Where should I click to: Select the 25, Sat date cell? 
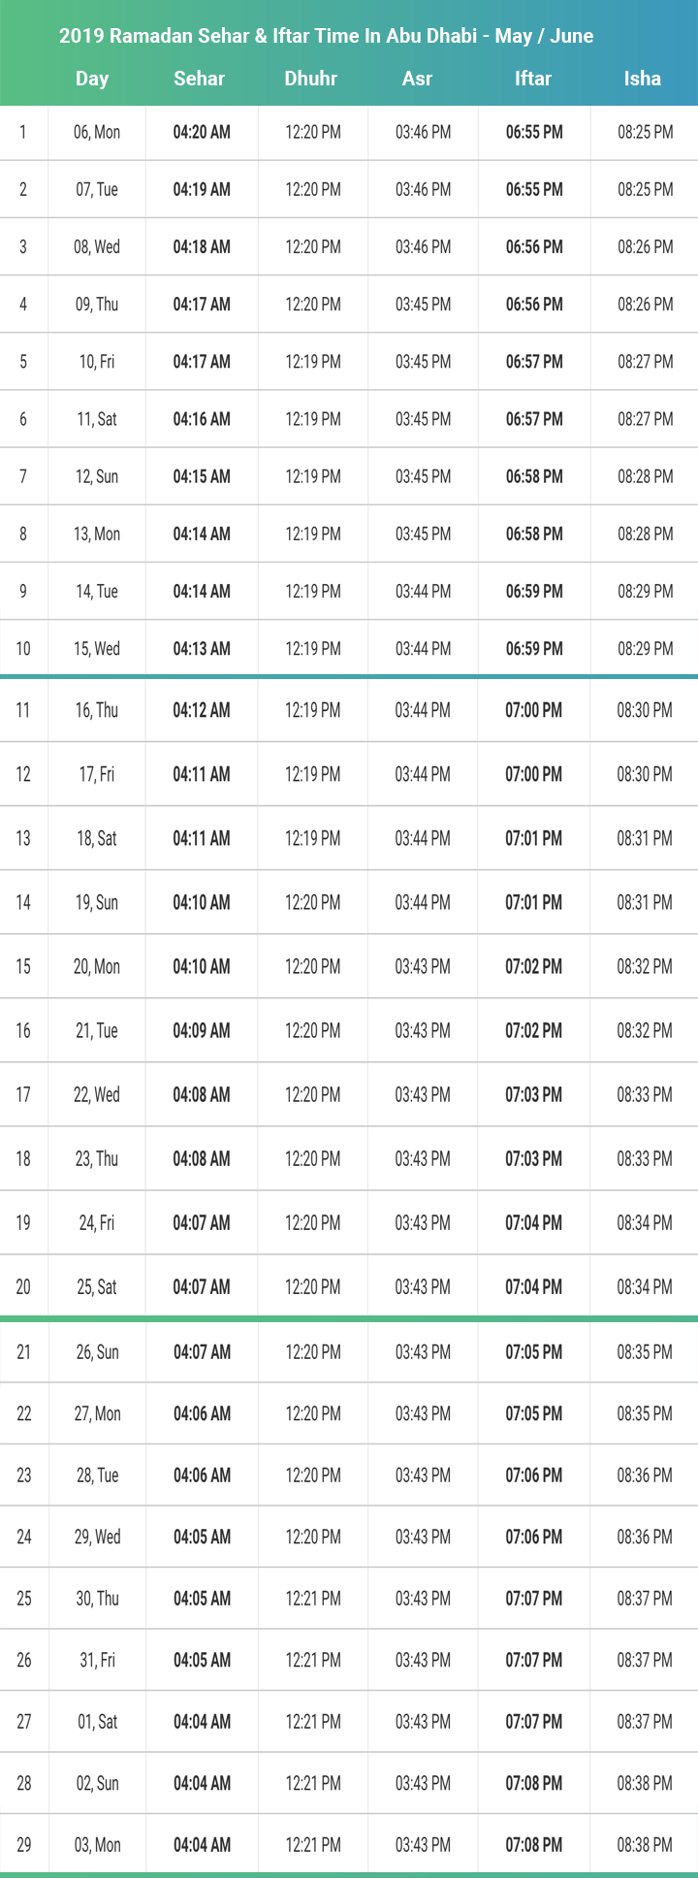pyautogui.click(x=97, y=1287)
